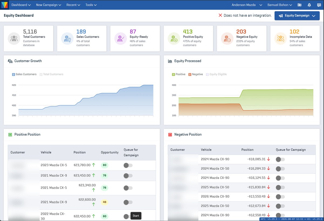Click the red Negative Position arrow icon

[170, 135]
